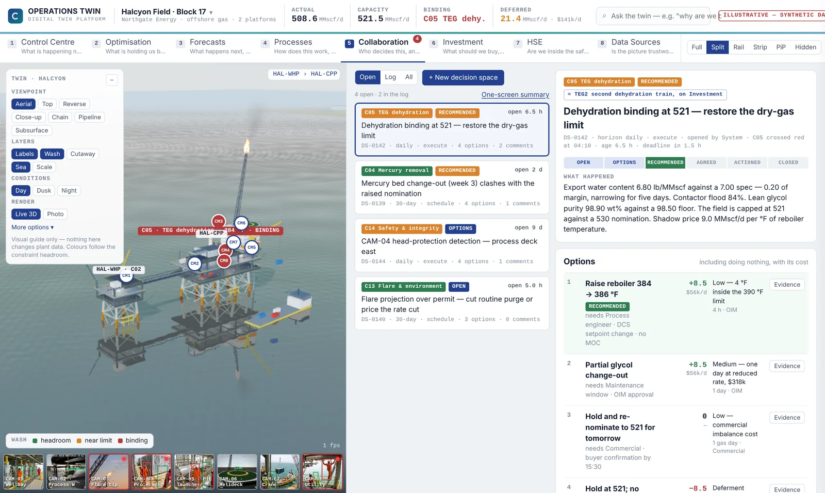The height and width of the screenshot is (493, 825).
Task: Toggle the Labels layer
Action: (x=25, y=154)
